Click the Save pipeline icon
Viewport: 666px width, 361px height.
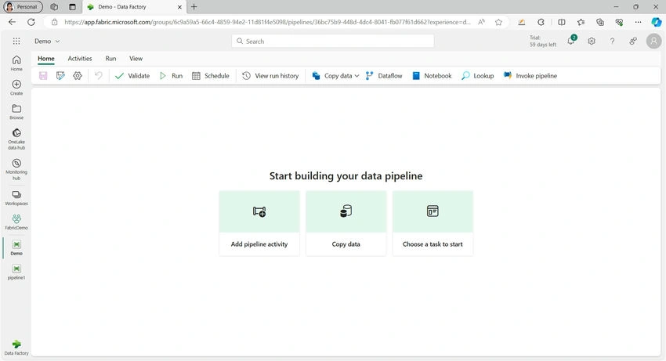coord(43,76)
